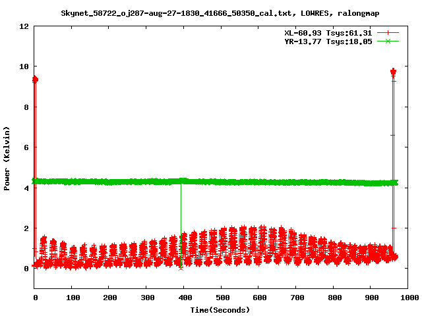Click the y-axis tick label '0'
The height and width of the screenshot is (316, 422).
[26, 269]
